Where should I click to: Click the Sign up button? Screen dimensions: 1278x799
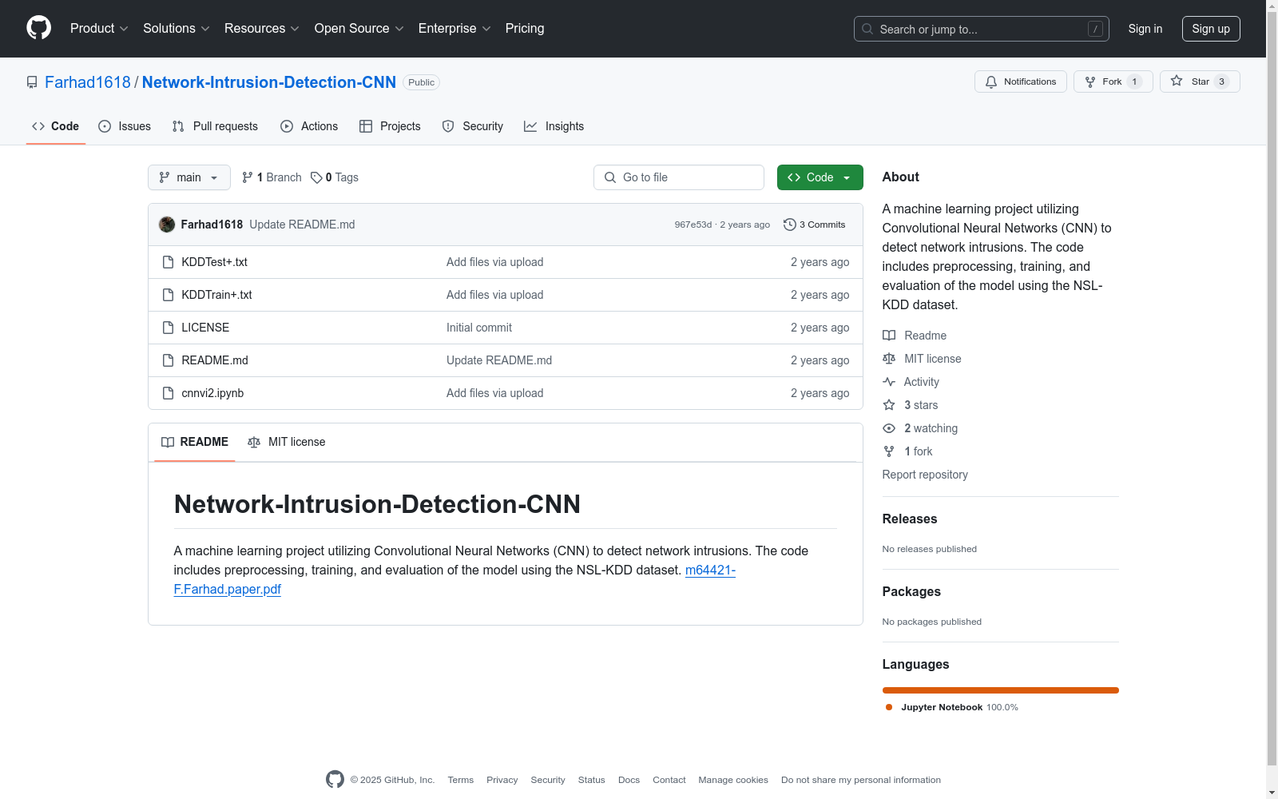(x=1211, y=29)
